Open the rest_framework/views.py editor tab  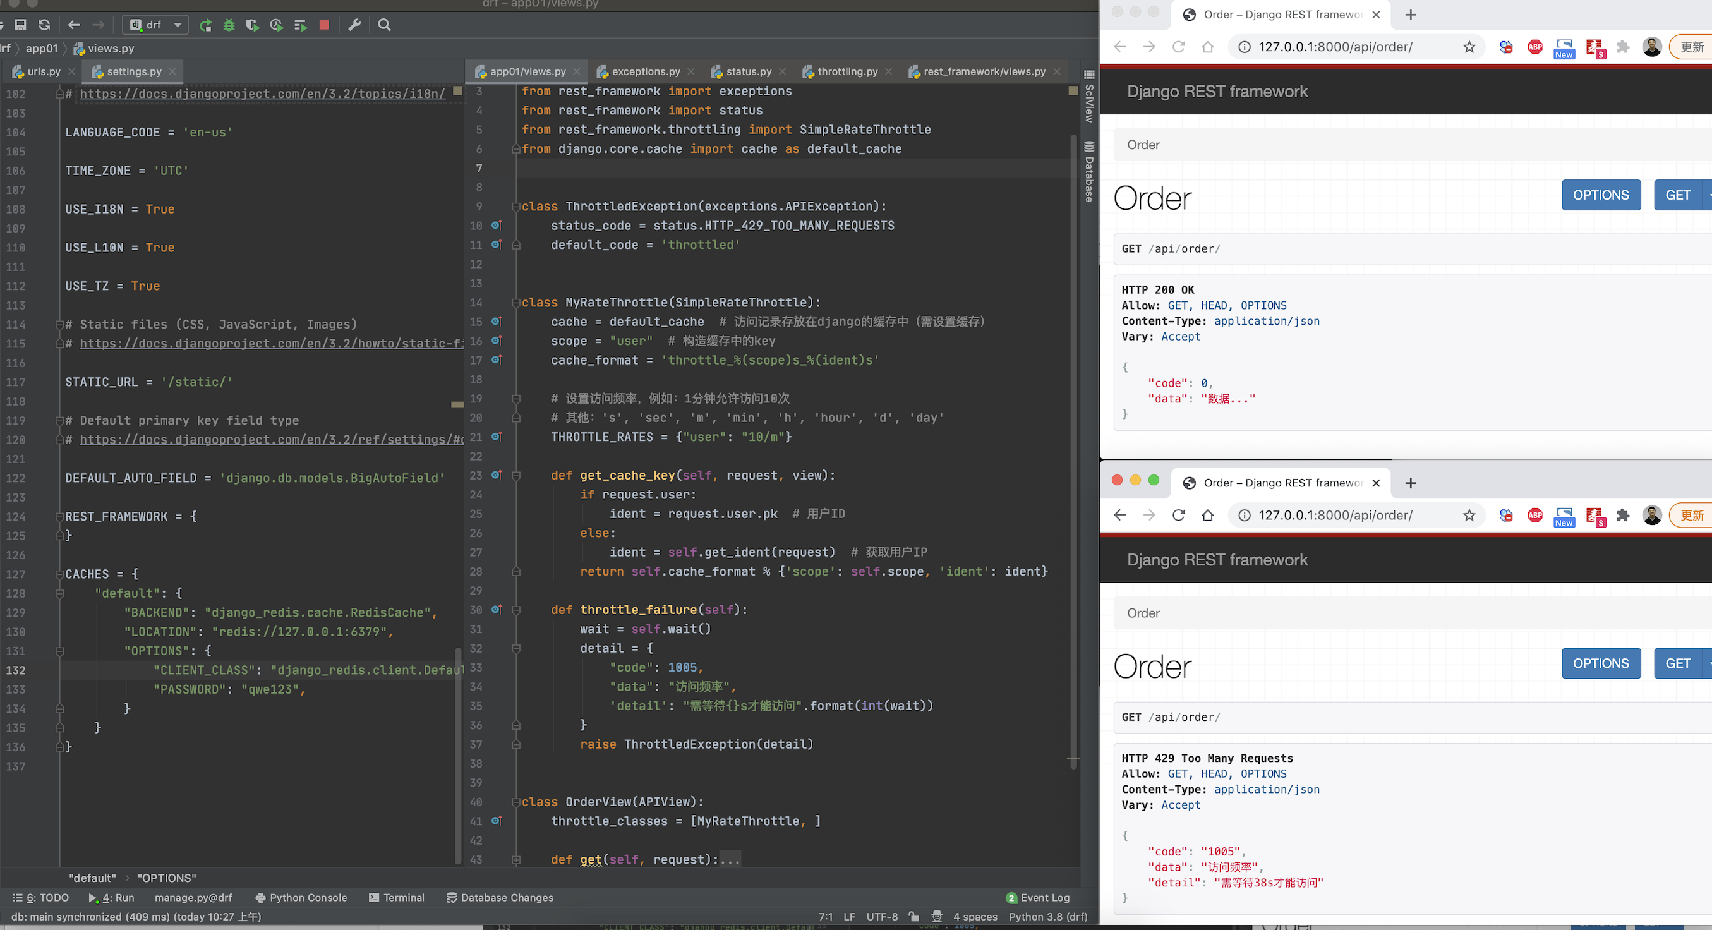point(984,71)
